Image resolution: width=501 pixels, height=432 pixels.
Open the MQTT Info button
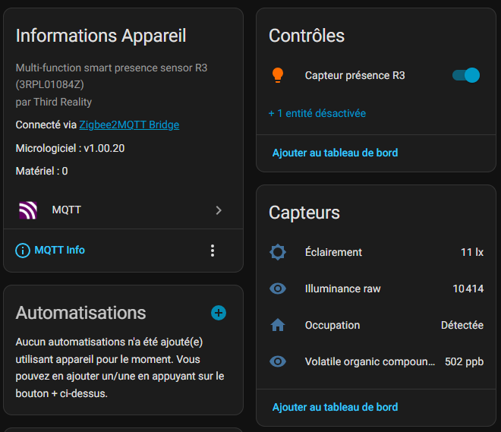coord(59,251)
